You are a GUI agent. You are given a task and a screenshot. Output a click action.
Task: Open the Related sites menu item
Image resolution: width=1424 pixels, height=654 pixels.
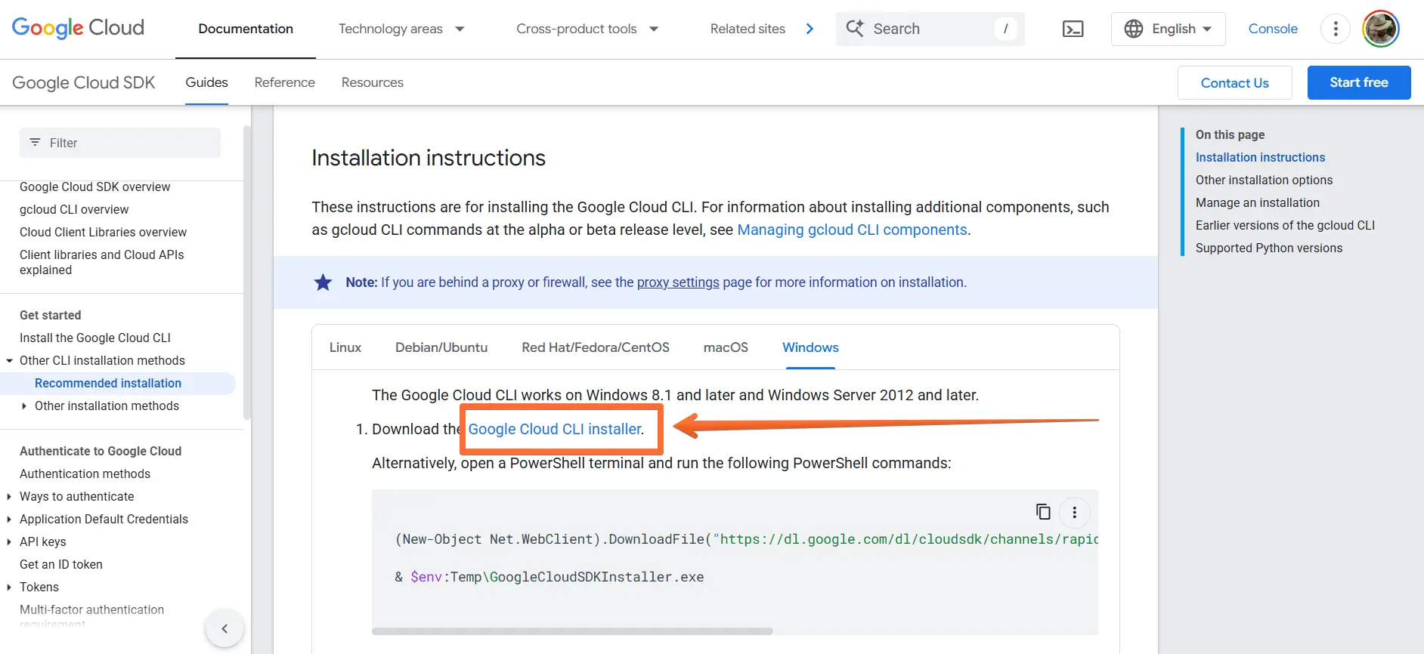coord(748,29)
